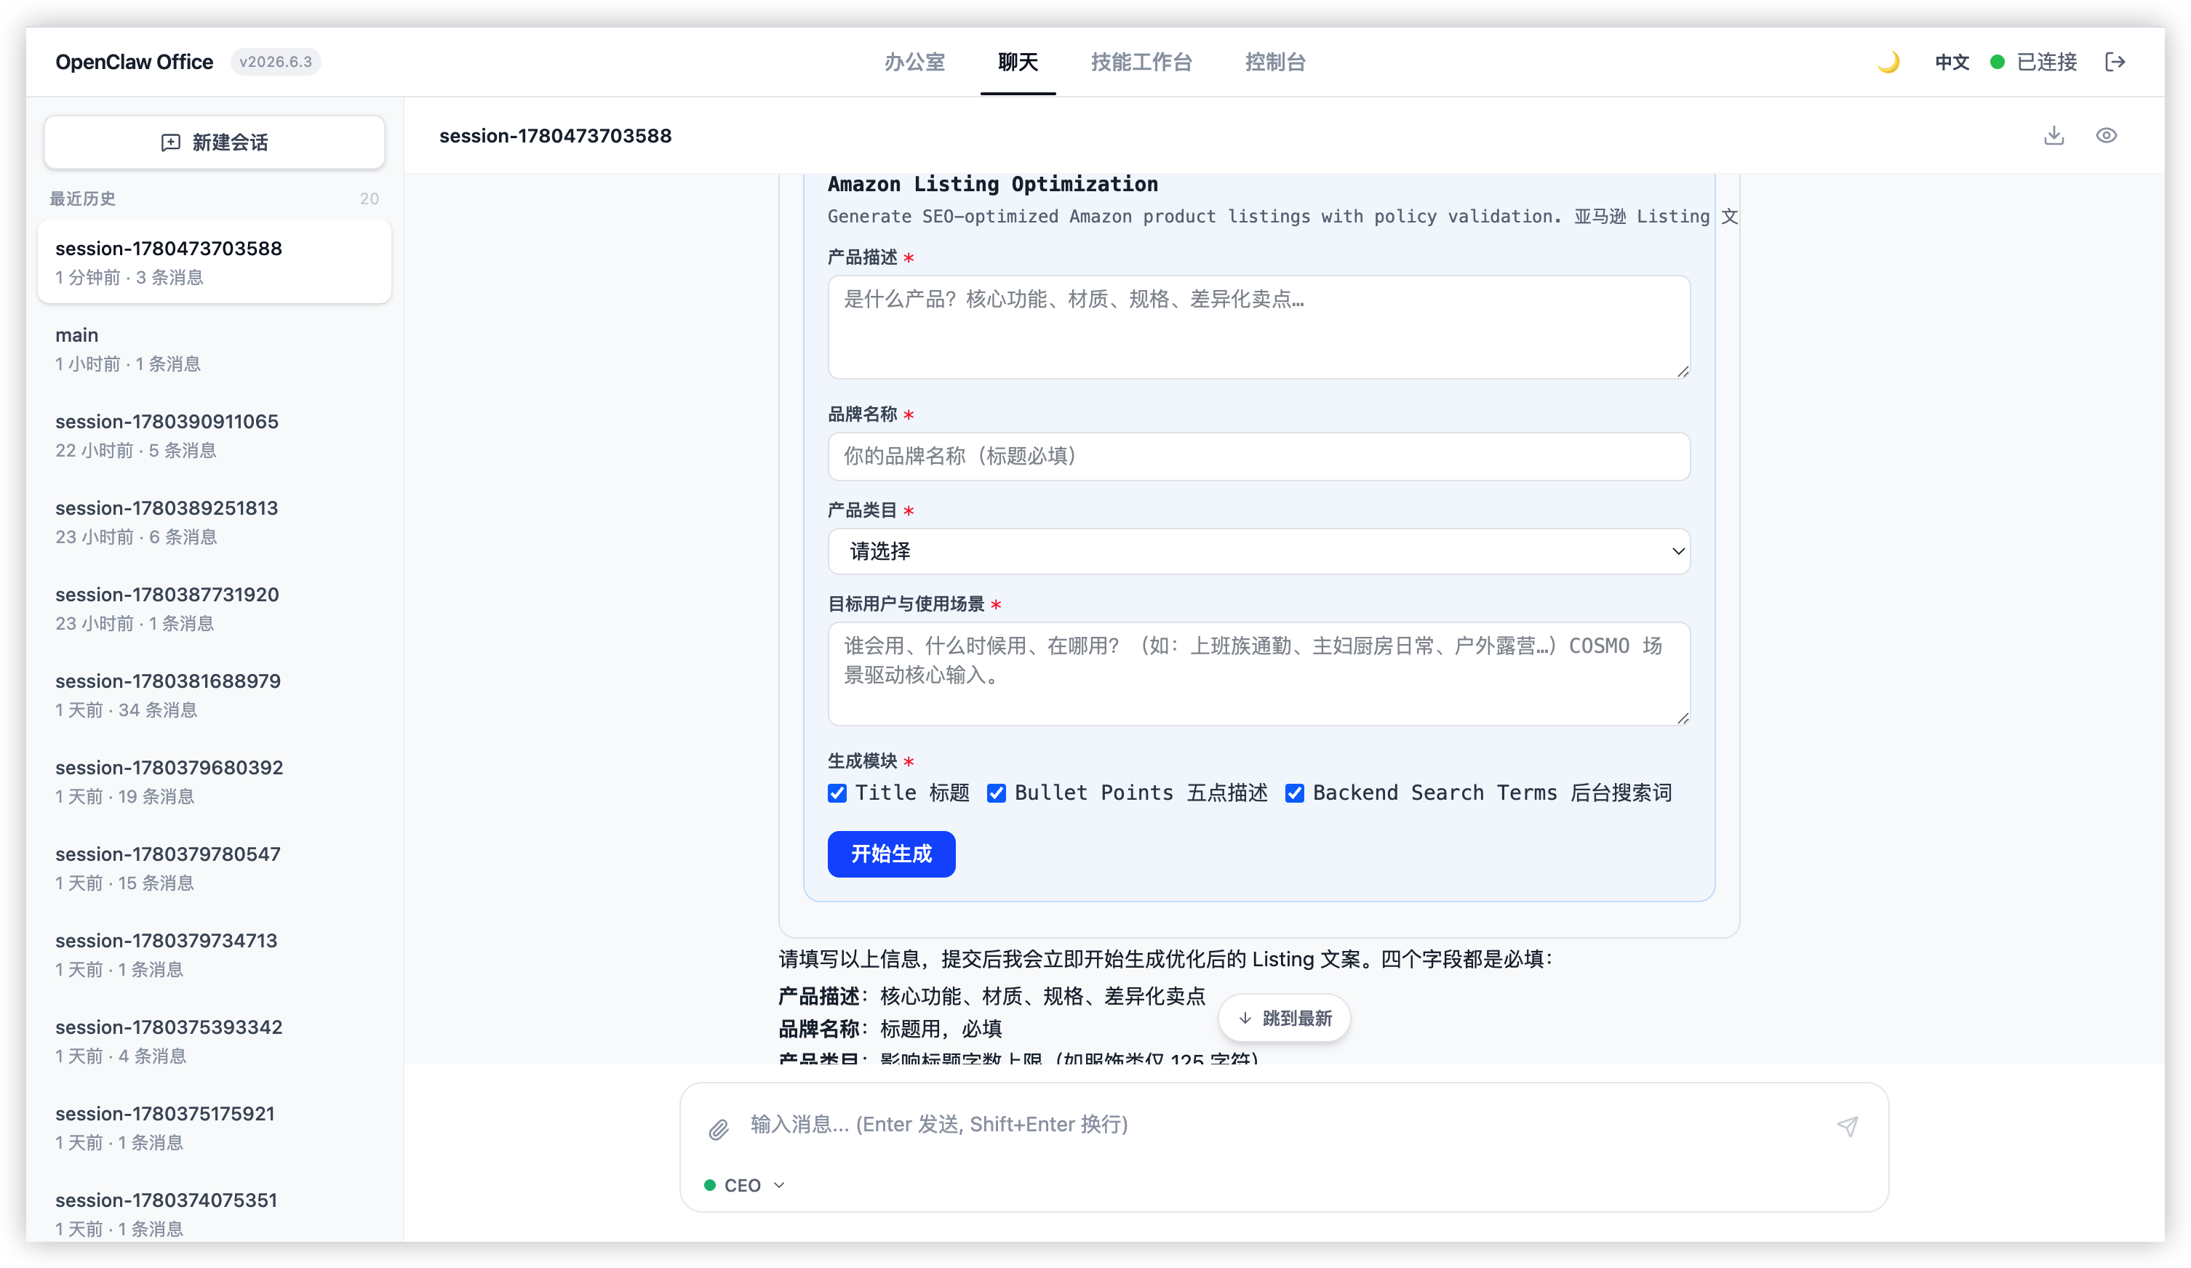Toggle Backend Search Terms 后台搜索词 checkbox
This screenshot has width=2191, height=1268.
pyautogui.click(x=1295, y=792)
